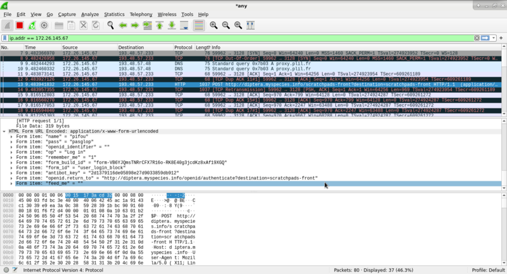Sort packets by Protocol column header
The width and height of the screenshot is (507, 274).
(183, 48)
